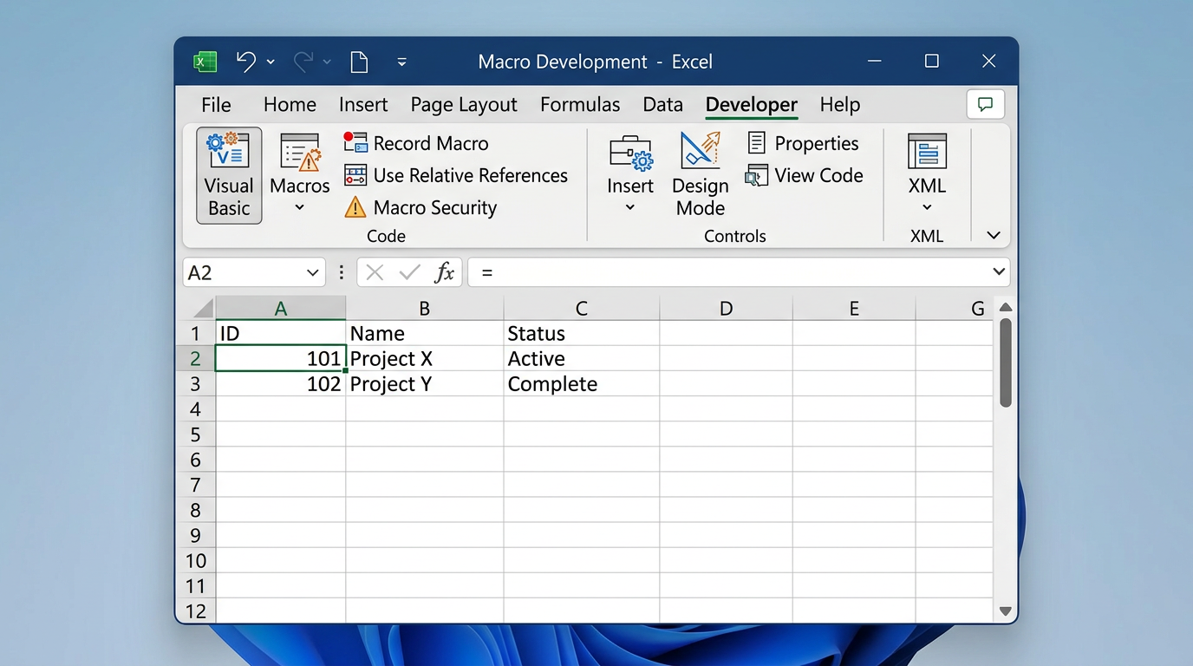Open Properties for controls
The width and height of the screenshot is (1193, 666).
(803, 143)
